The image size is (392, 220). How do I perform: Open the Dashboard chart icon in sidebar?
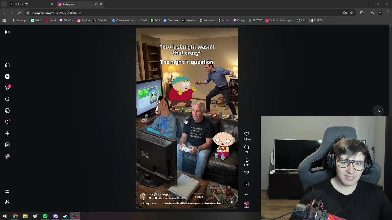(x=7, y=145)
